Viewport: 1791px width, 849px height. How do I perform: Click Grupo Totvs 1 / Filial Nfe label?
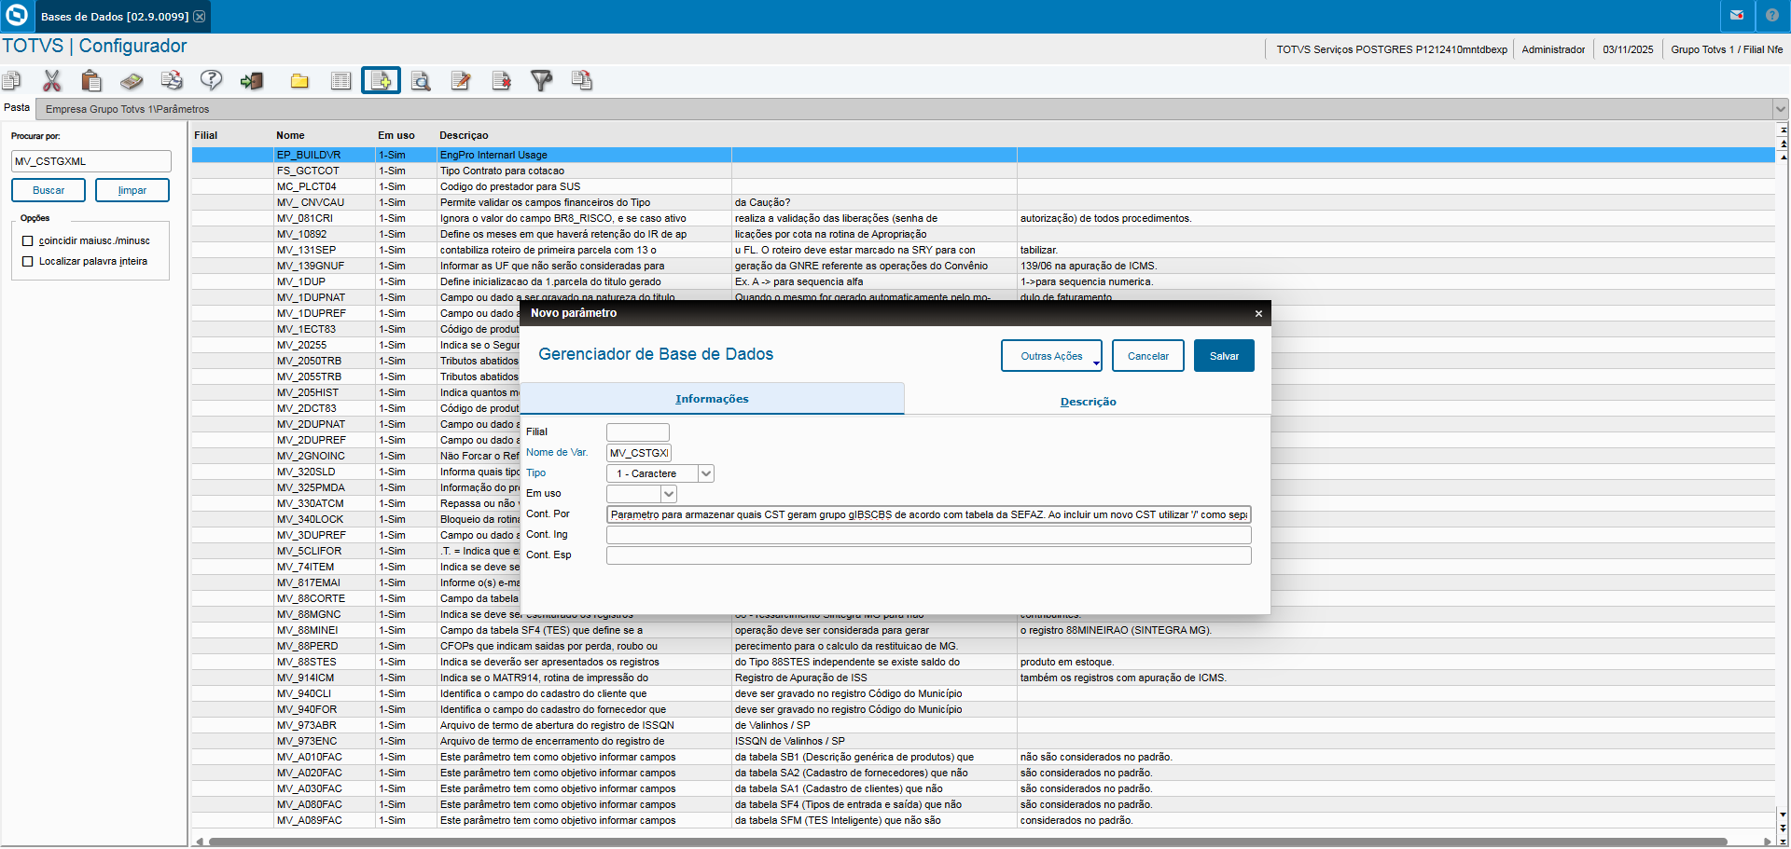click(1727, 49)
